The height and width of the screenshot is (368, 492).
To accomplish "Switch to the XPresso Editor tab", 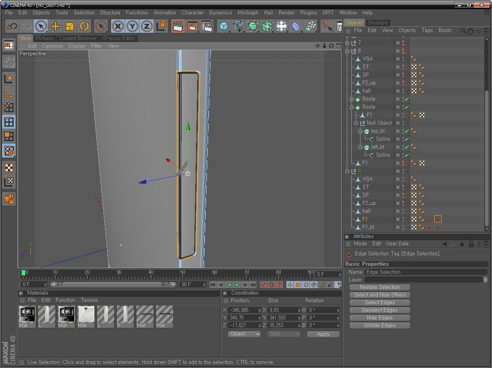I will [x=119, y=38].
